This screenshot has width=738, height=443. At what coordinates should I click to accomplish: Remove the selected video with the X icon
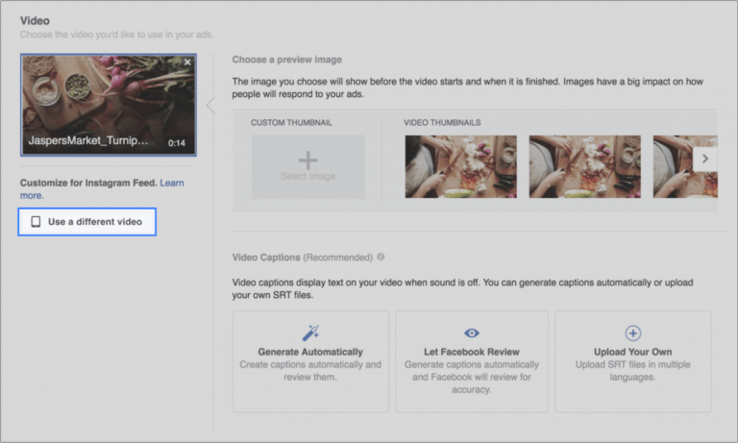[x=187, y=62]
